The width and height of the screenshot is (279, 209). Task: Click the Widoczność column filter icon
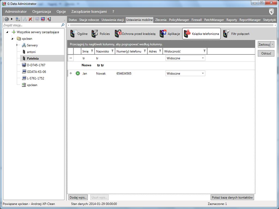coord(205,51)
